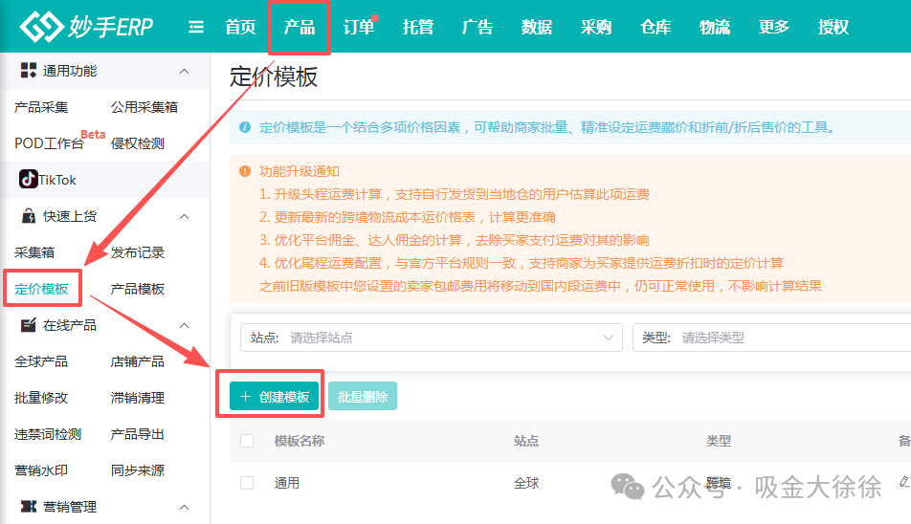
Task: Open 批量修改 in sidebar
Action: pyautogui.click(x=41, y=398)
